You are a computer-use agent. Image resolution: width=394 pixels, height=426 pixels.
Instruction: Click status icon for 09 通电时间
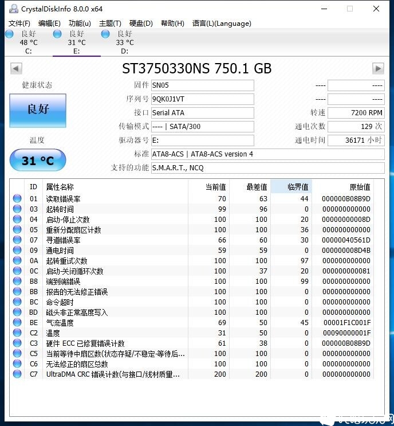pyautogui.click(x=17, y=250)
